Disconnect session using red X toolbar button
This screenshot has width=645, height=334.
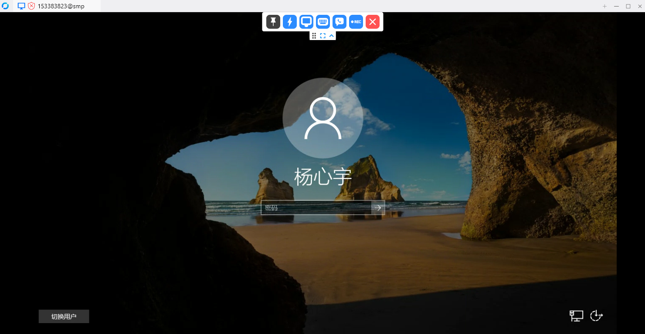[373, 22]
